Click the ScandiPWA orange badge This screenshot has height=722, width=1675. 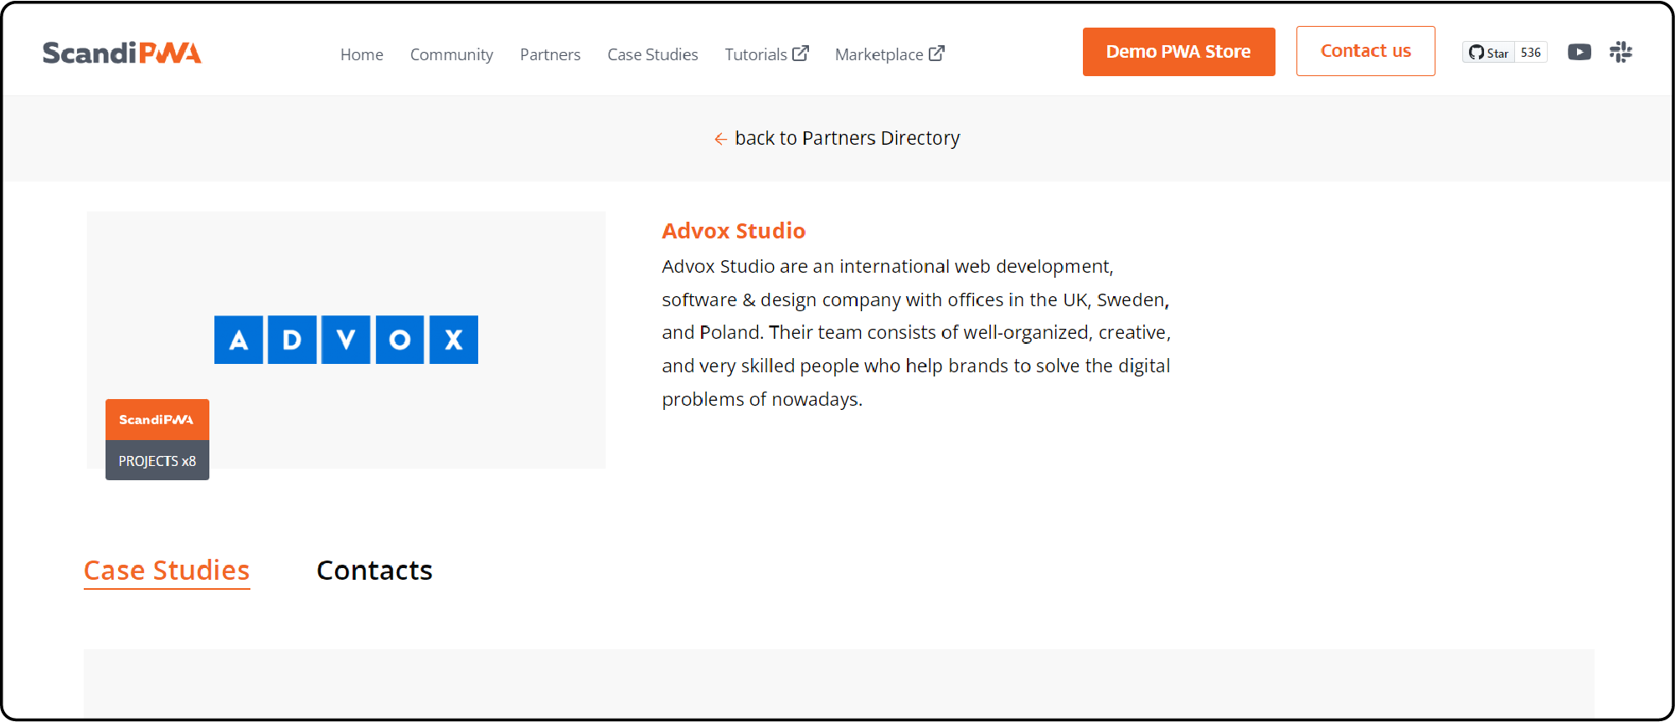157,419
